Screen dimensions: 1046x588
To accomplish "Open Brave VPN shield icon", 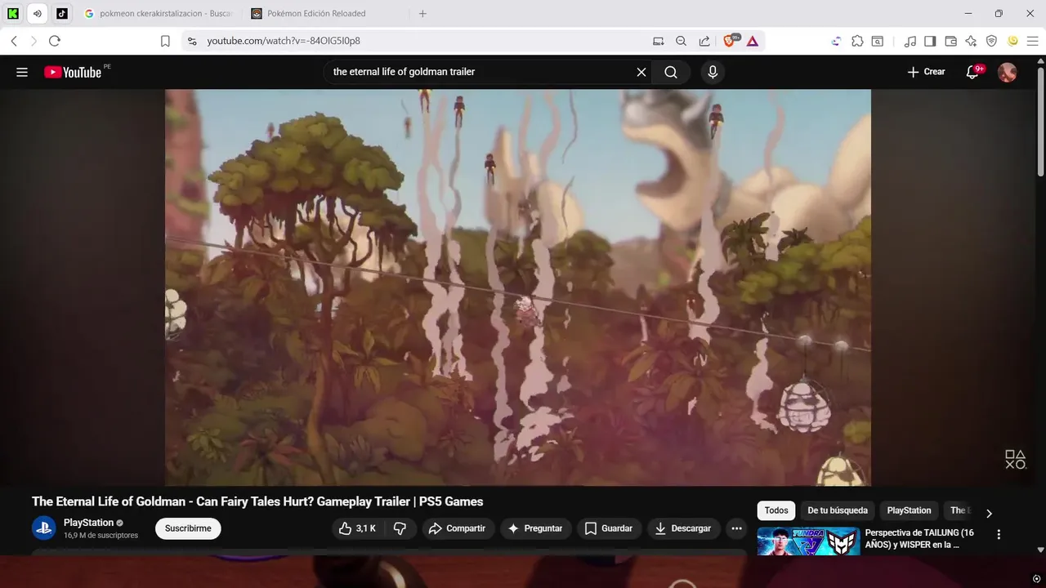I will click(991, 41).
